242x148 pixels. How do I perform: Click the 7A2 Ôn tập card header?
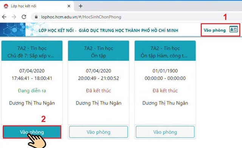tap(98, 51)
